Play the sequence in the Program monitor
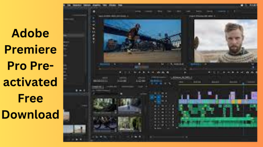 point(233,73)
